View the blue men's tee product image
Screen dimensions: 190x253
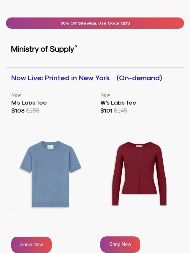click(50, 174)
